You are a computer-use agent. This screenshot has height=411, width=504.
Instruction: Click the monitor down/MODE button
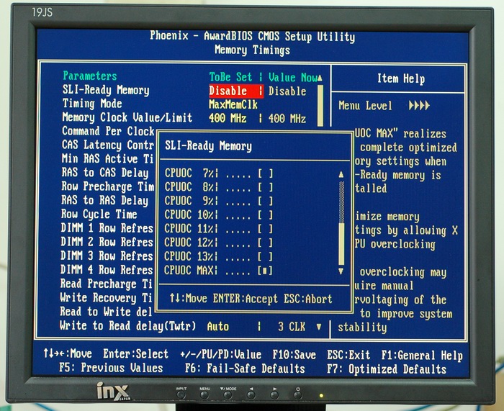click(228, 395)
